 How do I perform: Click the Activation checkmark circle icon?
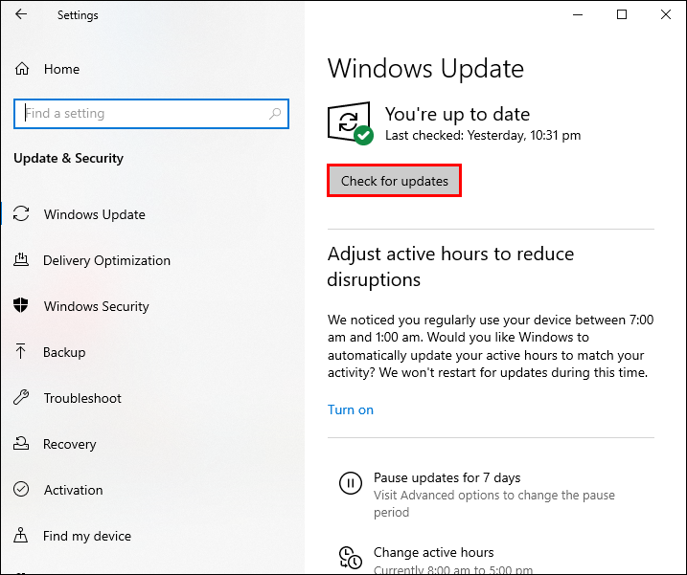pos(21,489)
